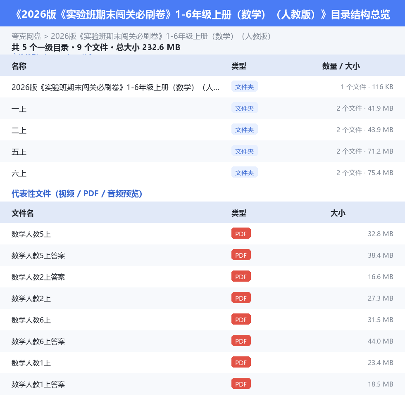Click the 文件夹 tag in 六上 row

[245, 172]
